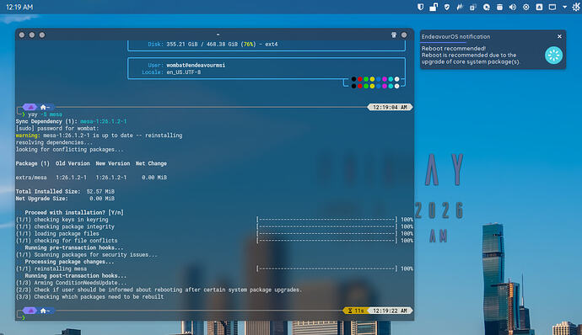Click the '12:19:04 AM' prompt timestamp
The height and width of the screenshot is (335, 582).
coord(390,107)
